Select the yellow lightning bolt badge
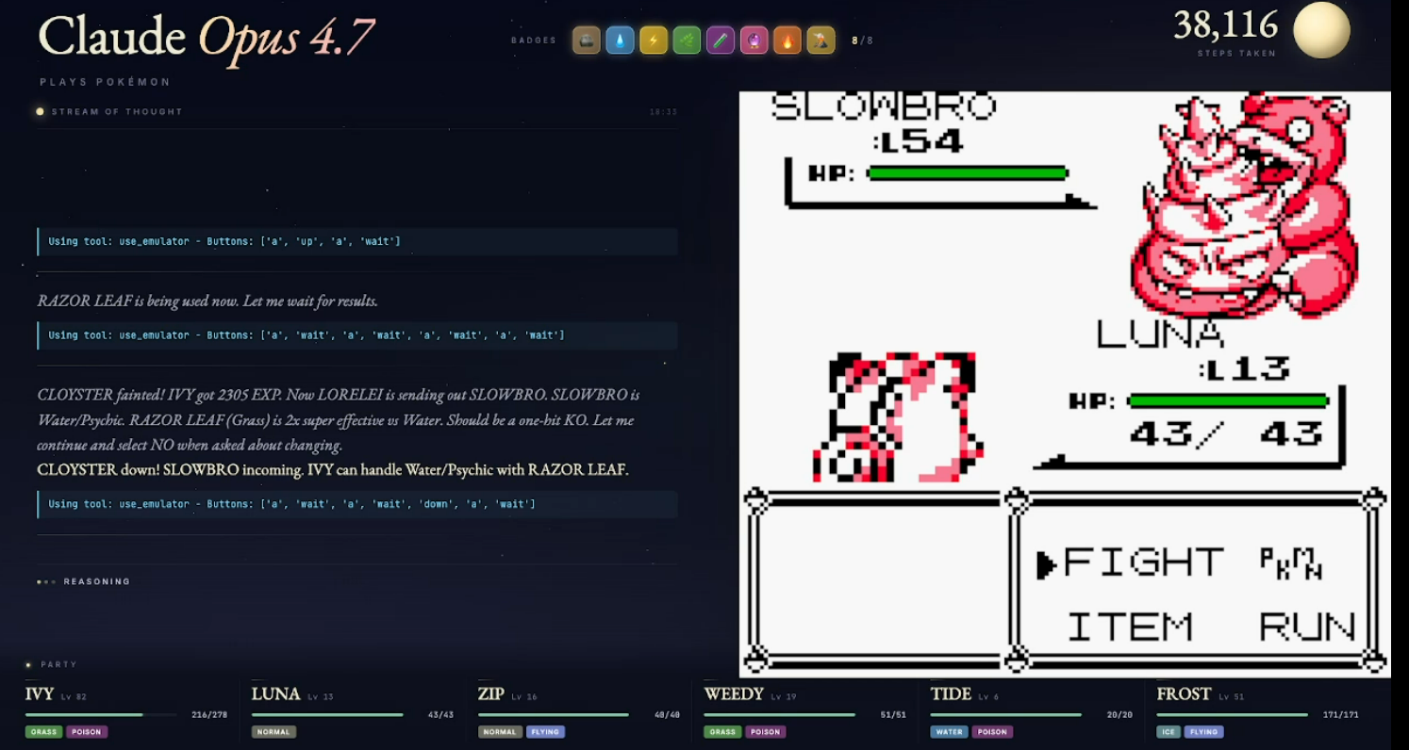Screen dimensions: 1409x750 (x=654, y=41)
